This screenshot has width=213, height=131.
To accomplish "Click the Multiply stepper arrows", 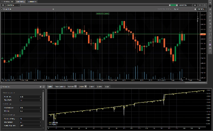I will click(40, 111).
